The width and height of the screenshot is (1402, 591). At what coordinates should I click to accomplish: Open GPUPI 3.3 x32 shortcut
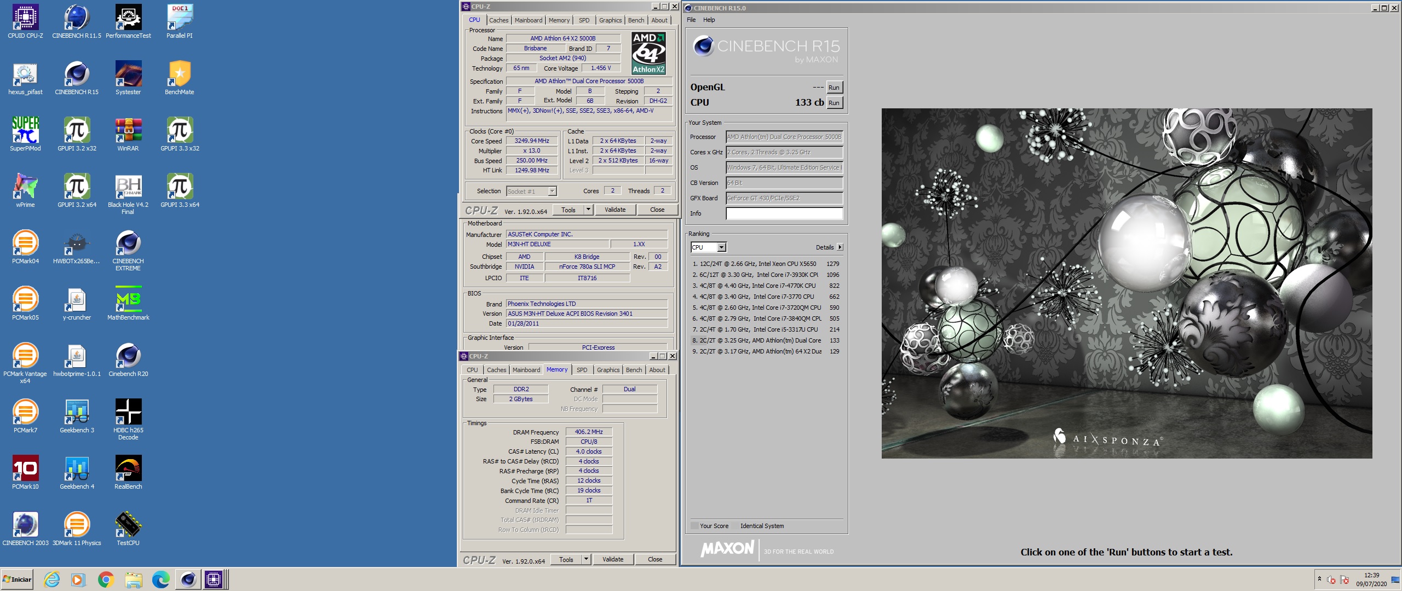pos(180,134)
